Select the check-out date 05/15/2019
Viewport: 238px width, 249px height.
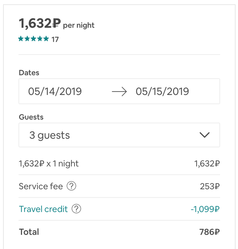pos(162,92)
